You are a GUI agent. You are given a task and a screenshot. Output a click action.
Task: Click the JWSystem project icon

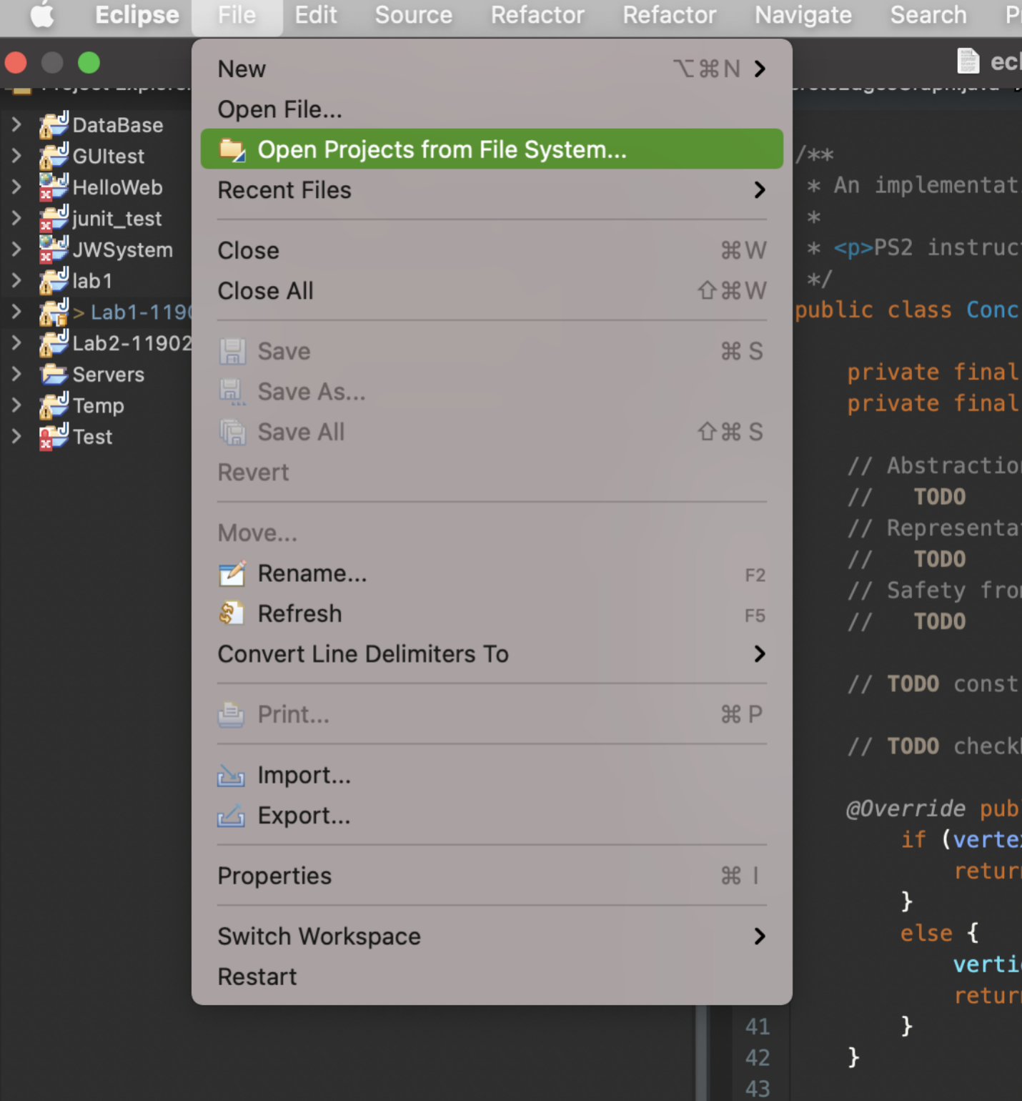[54, 250]
